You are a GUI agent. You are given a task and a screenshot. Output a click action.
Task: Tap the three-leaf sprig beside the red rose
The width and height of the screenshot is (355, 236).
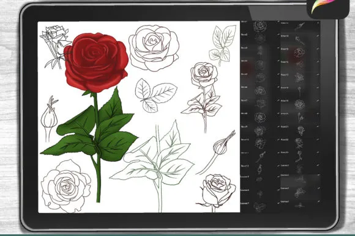155,95
